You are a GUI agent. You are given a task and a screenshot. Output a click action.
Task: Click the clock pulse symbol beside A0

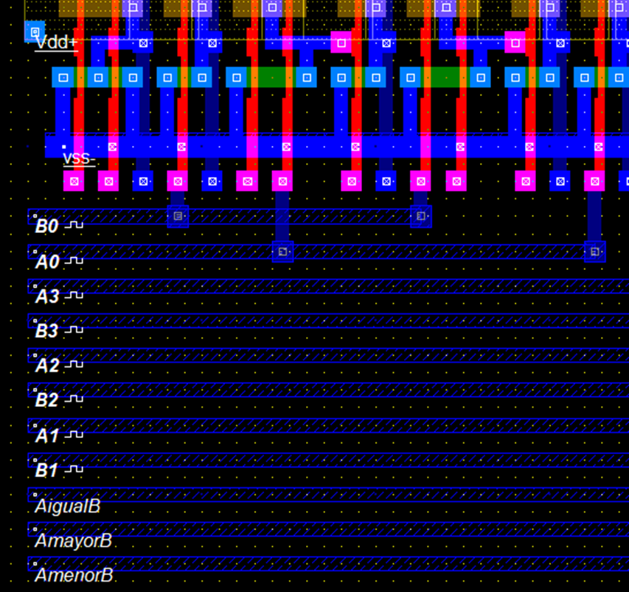click(x=74, y=260)
